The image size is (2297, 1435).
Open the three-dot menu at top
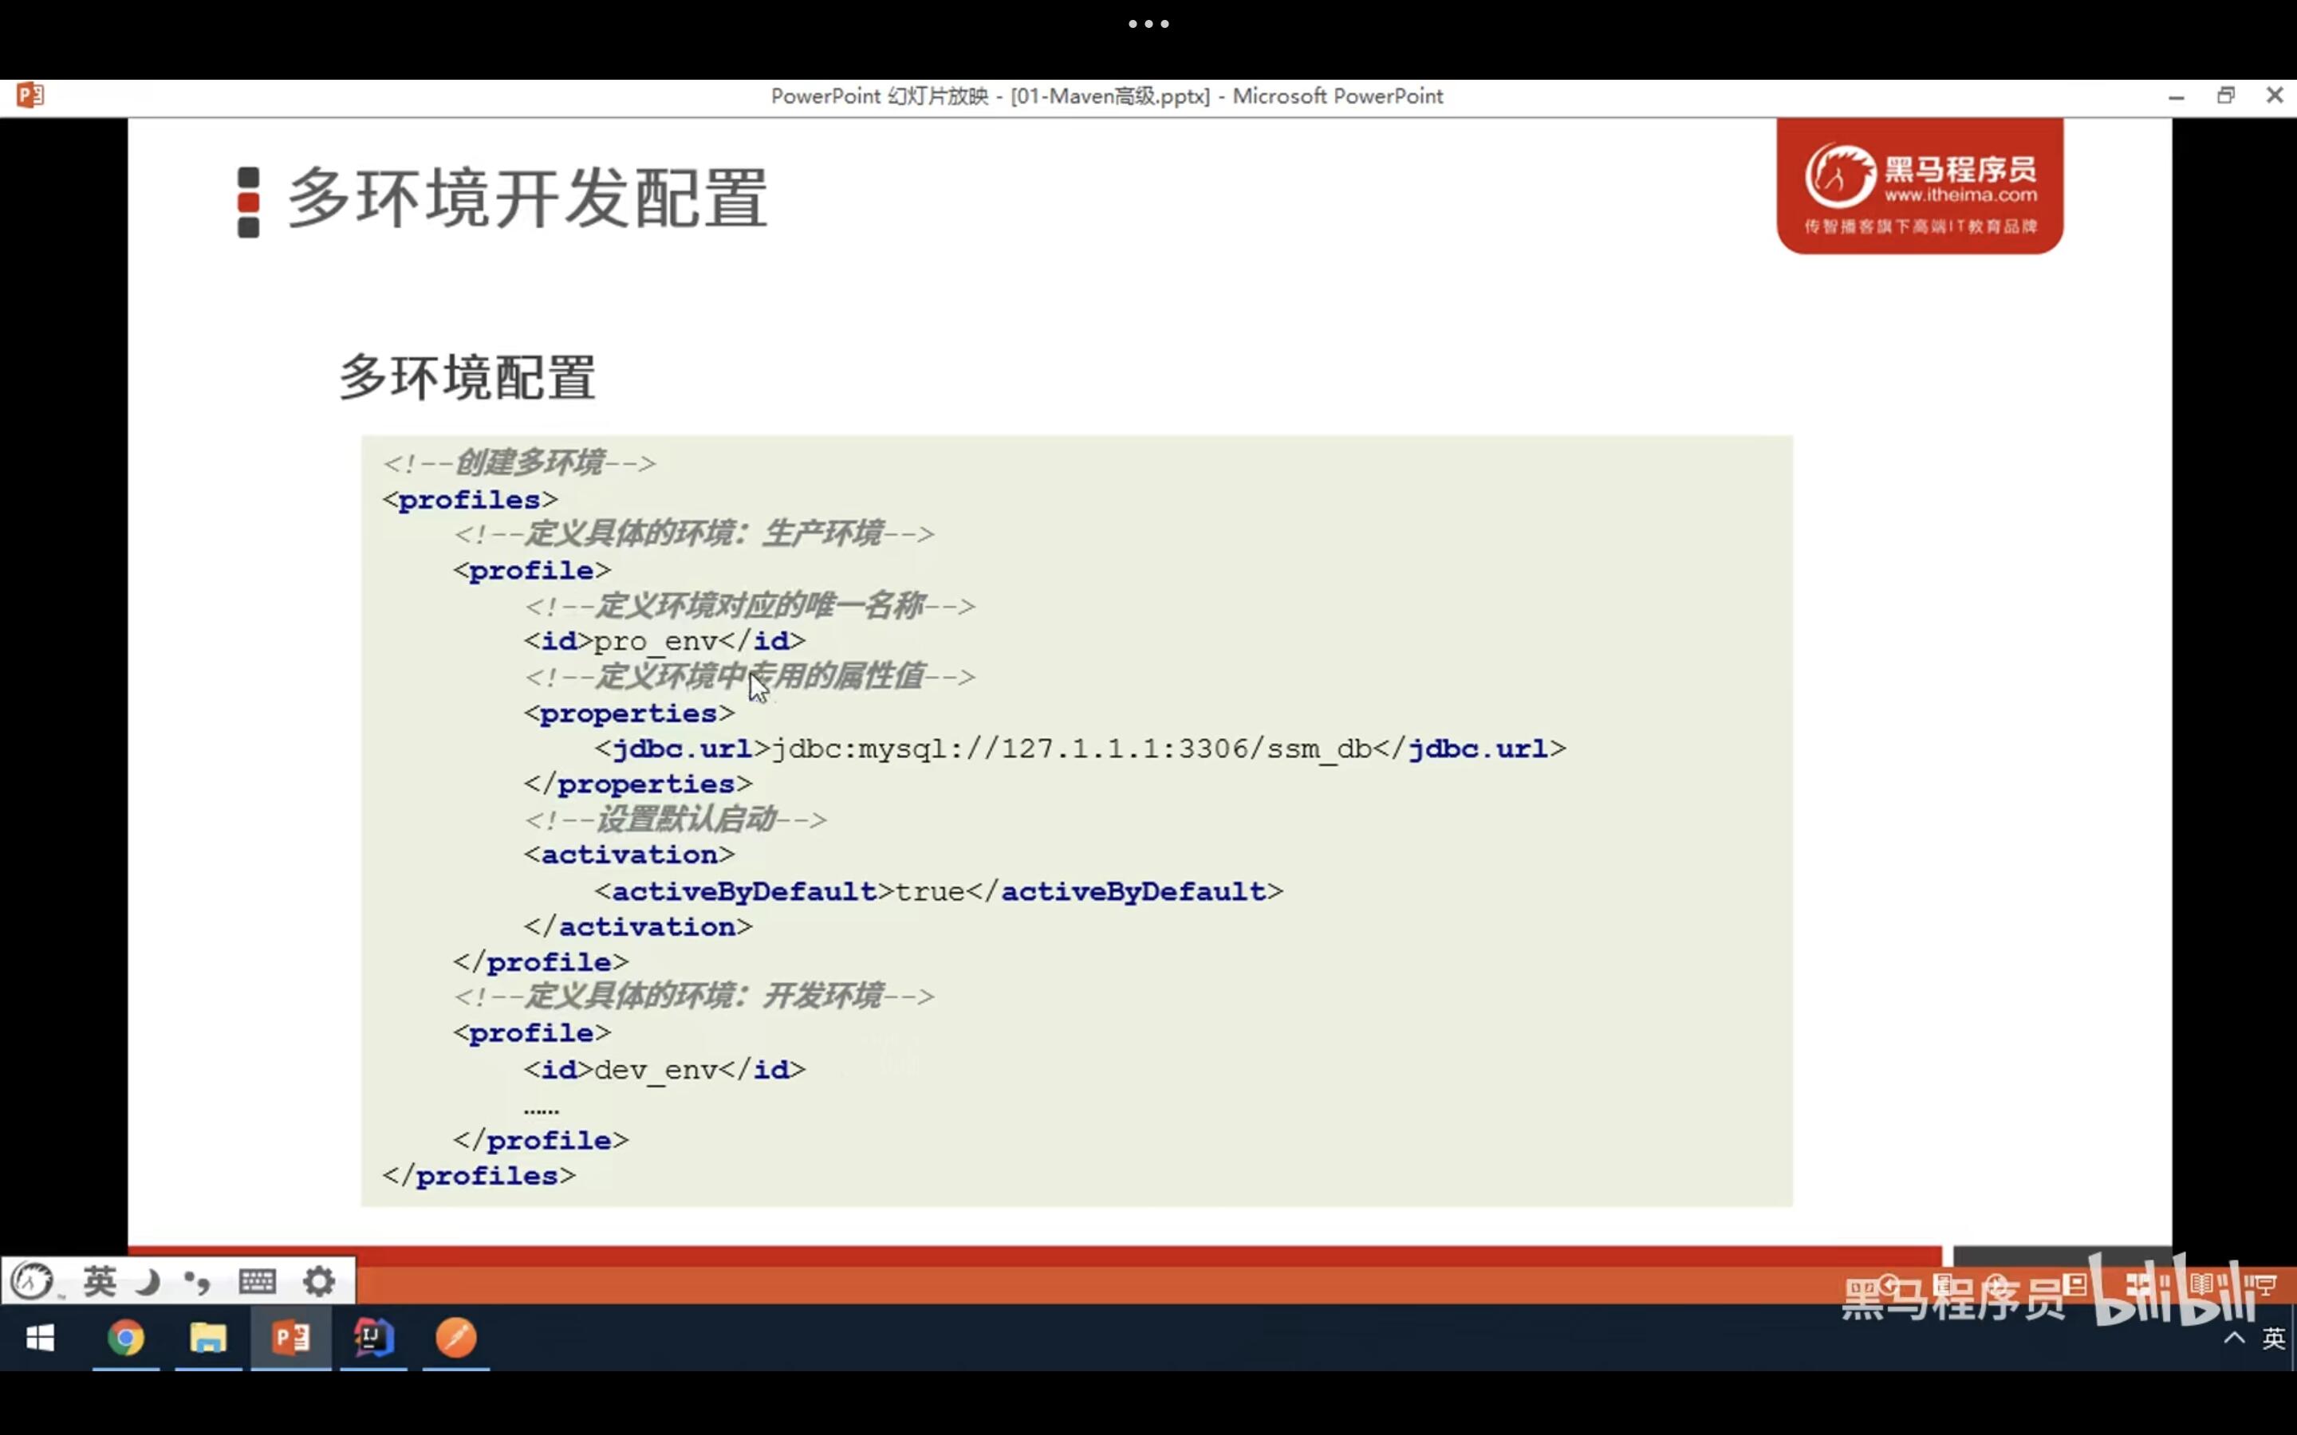1148,24
